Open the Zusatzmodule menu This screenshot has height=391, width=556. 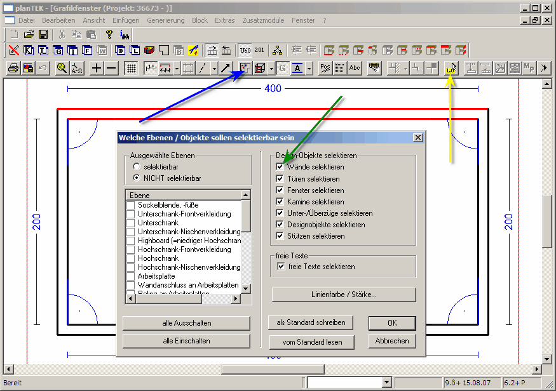pos(262,20)
